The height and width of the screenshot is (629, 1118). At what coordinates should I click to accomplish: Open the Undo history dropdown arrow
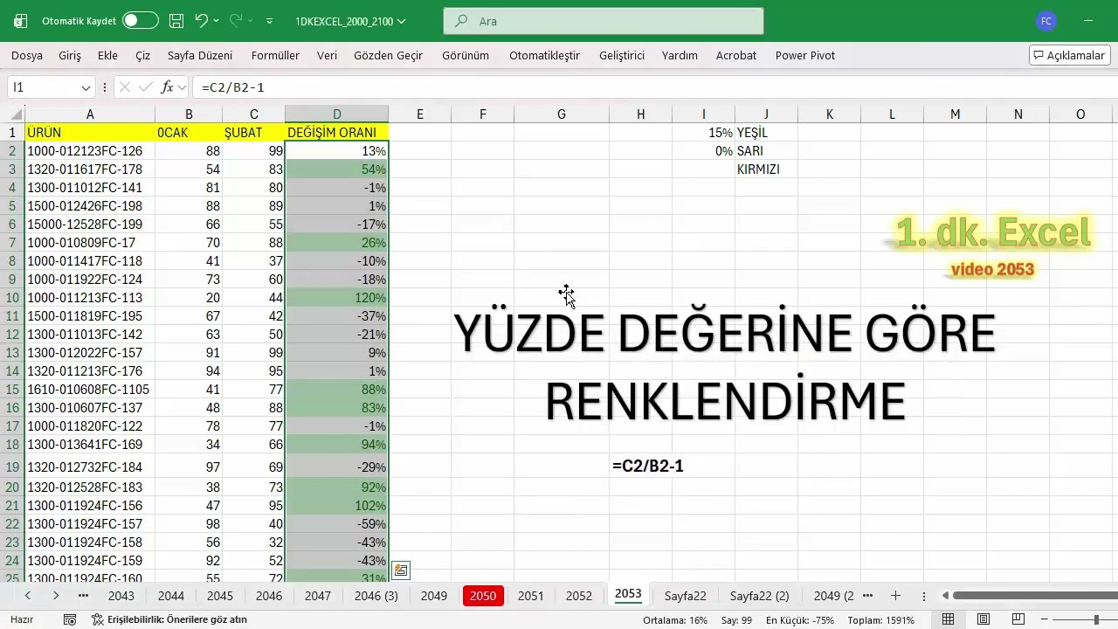217,20
